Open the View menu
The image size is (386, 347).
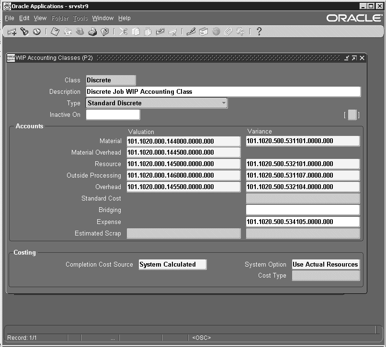(40, 18)
